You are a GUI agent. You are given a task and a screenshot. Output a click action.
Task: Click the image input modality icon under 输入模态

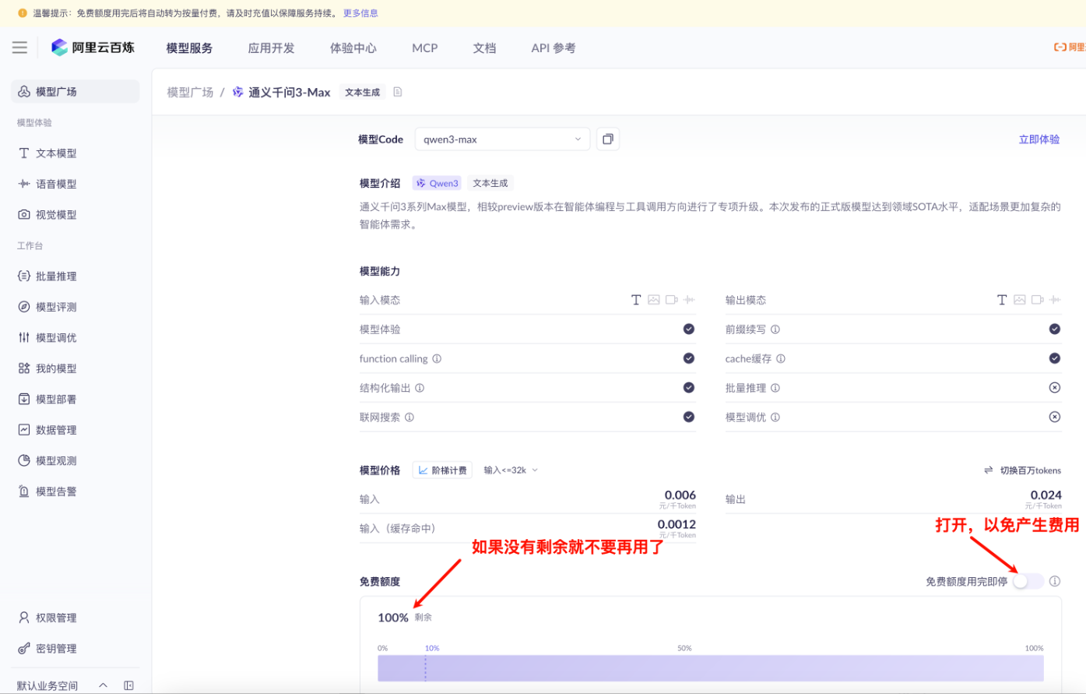tap(654, 300)
